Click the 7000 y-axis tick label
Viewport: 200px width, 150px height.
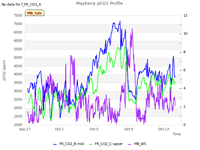(x=18, y=24)
